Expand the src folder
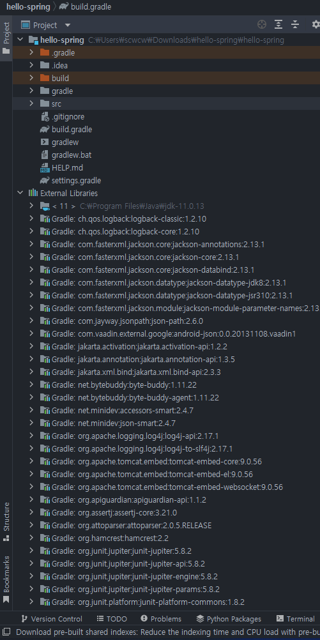The width and height of the screenshot is (320, 640). (31, 103)
